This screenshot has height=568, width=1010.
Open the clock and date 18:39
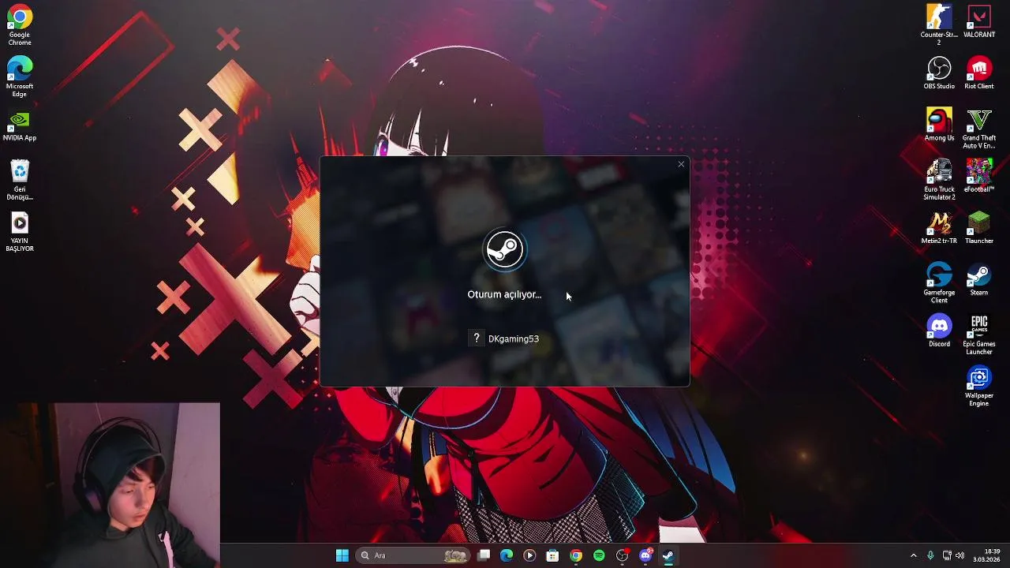point(988,555)
